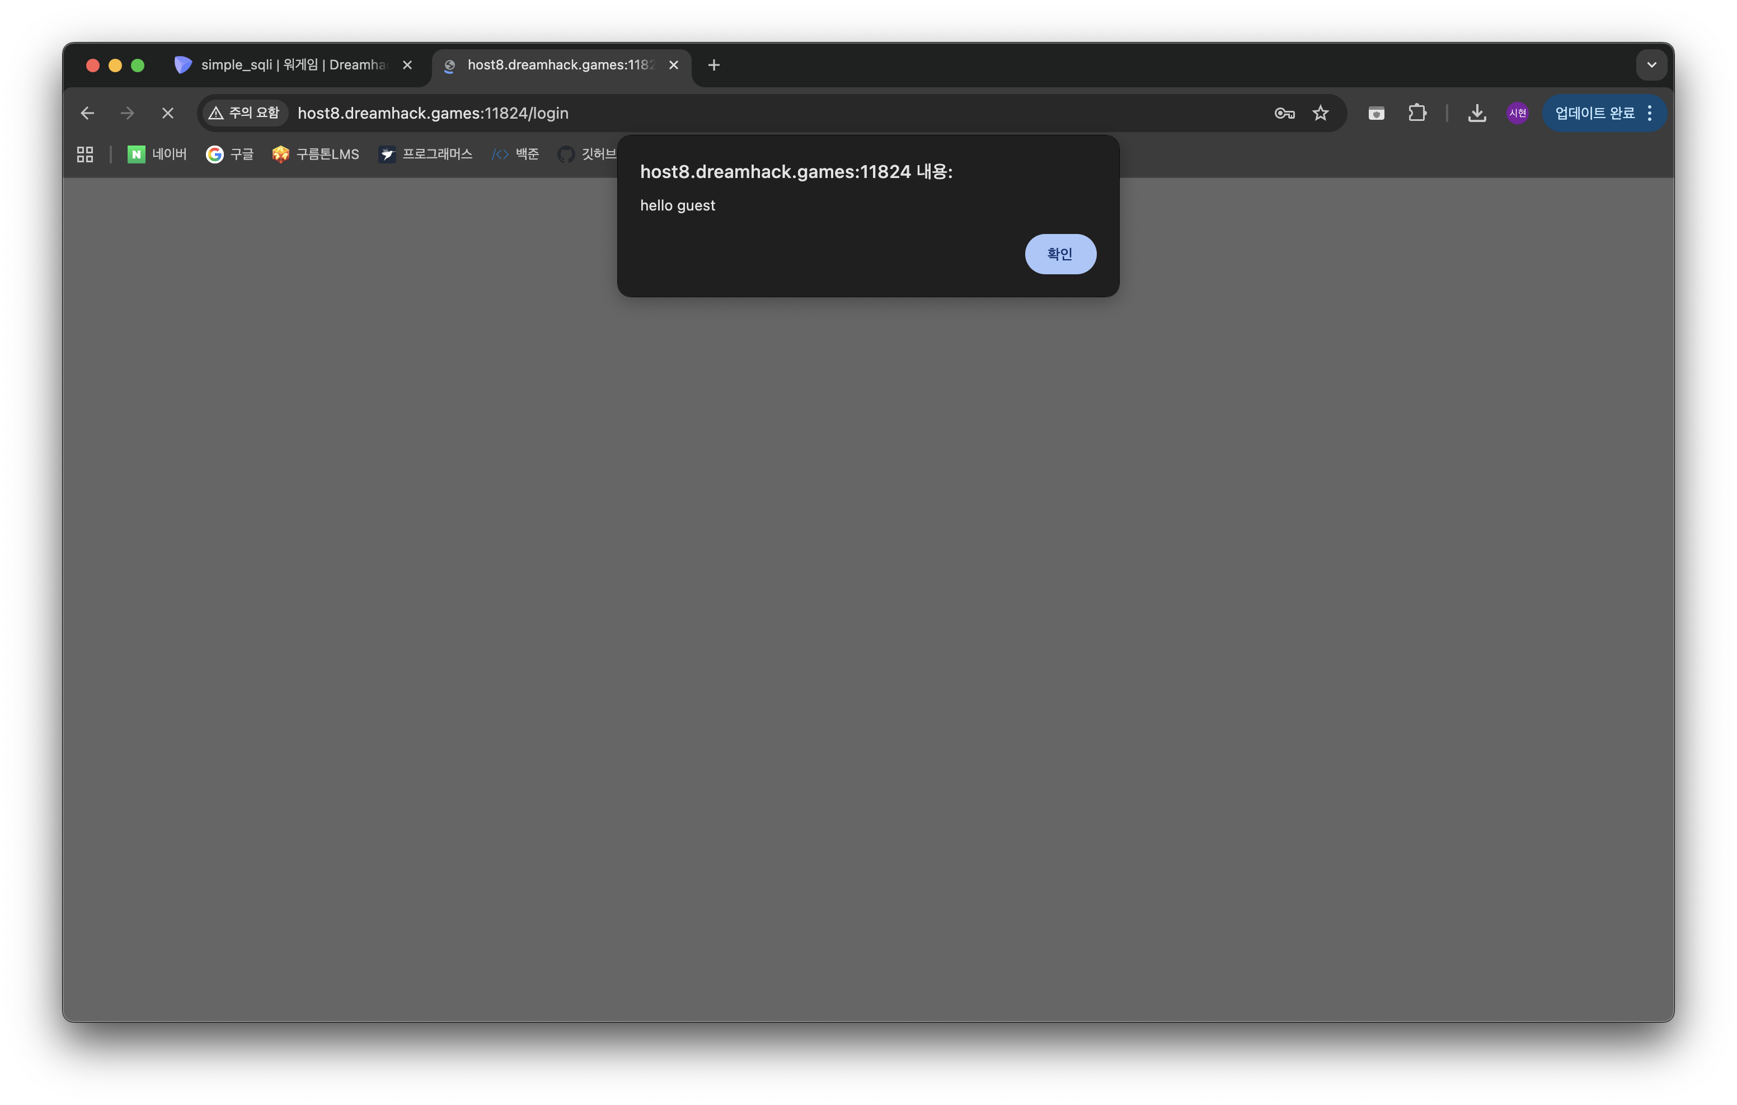Click the 확인 button in alert dialog
The image size is (1737, 1105).
coord(1060,254)
